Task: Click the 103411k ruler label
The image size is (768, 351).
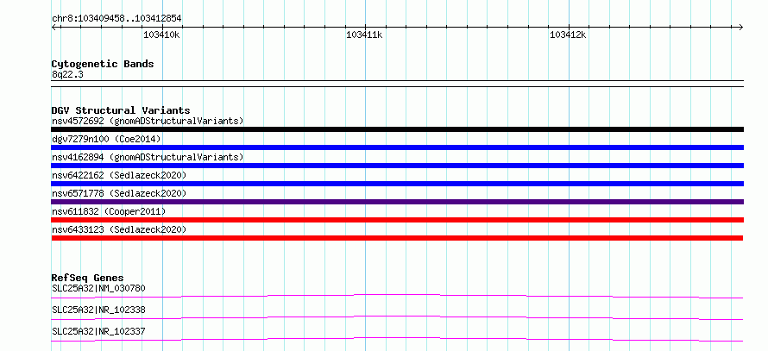Action: 364,34
